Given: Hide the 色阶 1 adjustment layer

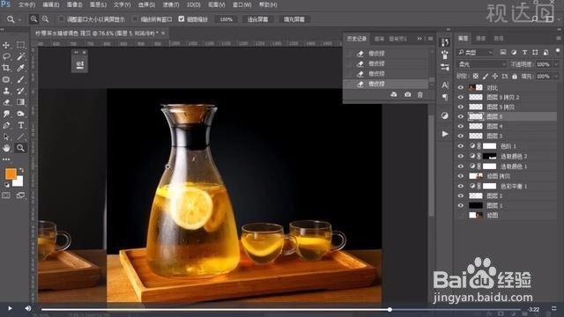Looking at the screenshot, I should click(461, 146).
